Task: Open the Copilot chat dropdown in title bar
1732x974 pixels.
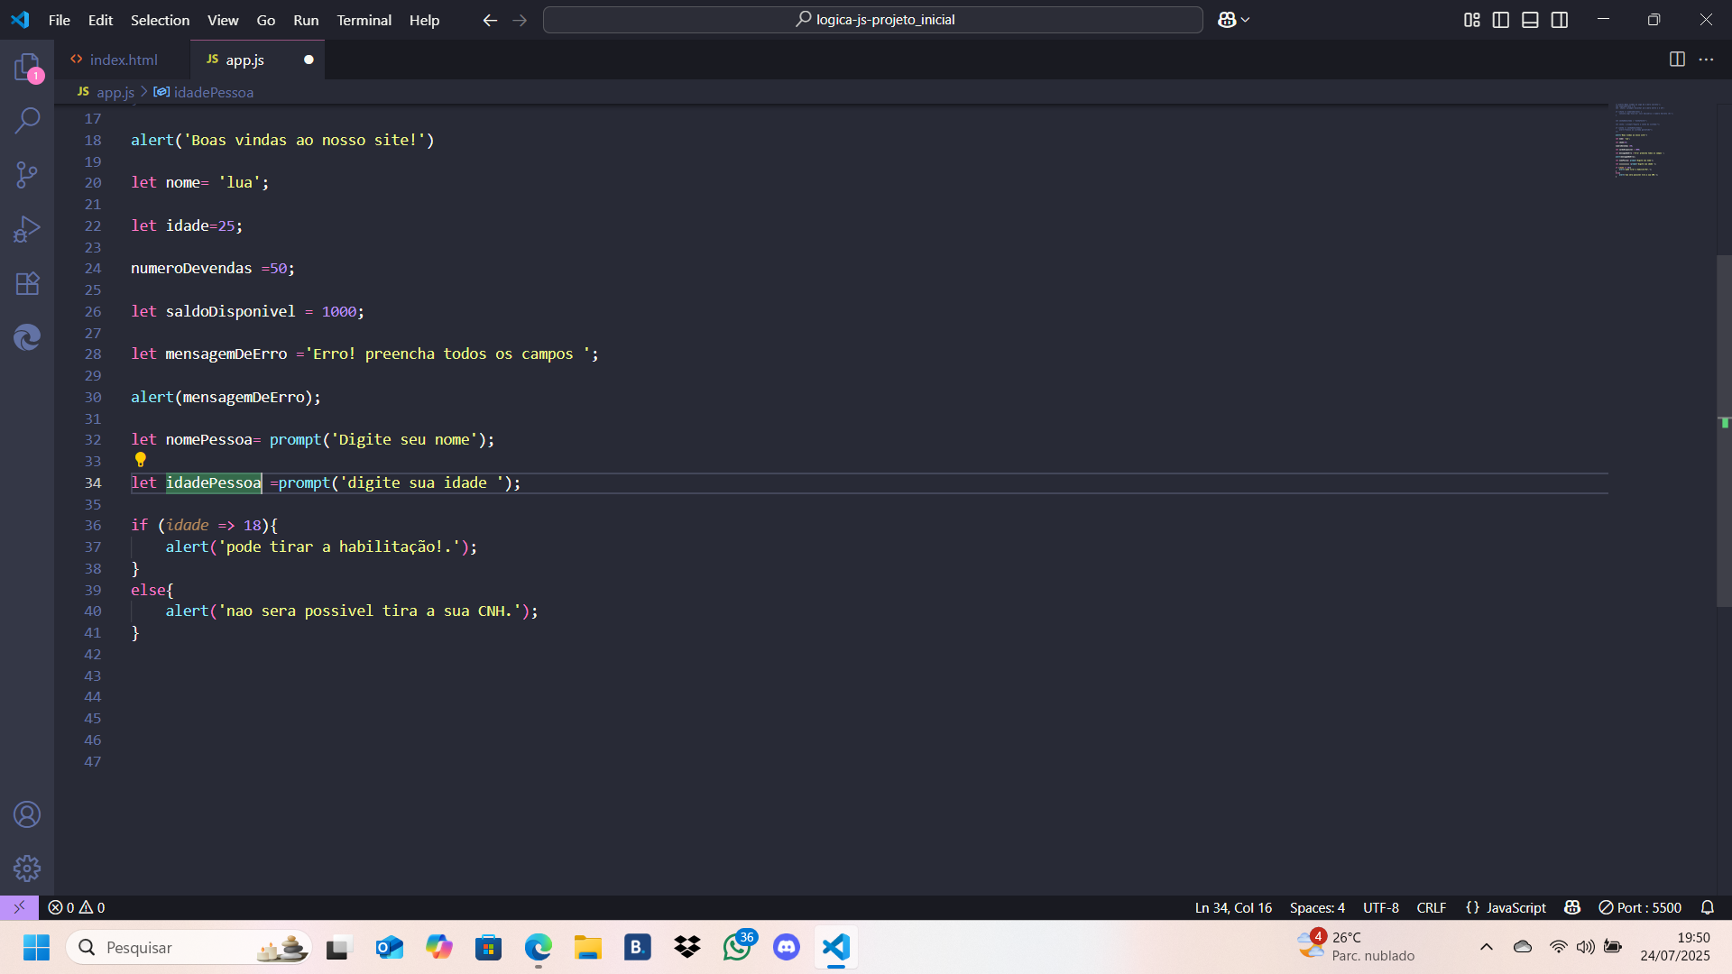Action: click(x=1233, y=20)
